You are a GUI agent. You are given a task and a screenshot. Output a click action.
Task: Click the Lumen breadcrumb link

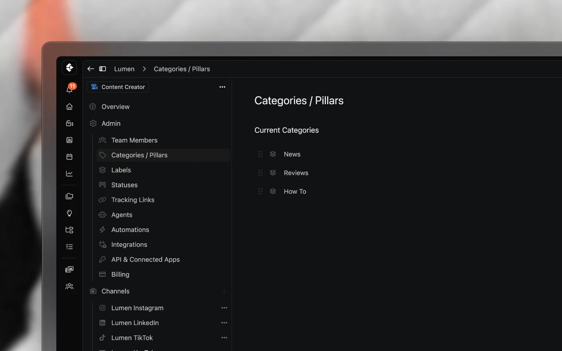(124, 69)
